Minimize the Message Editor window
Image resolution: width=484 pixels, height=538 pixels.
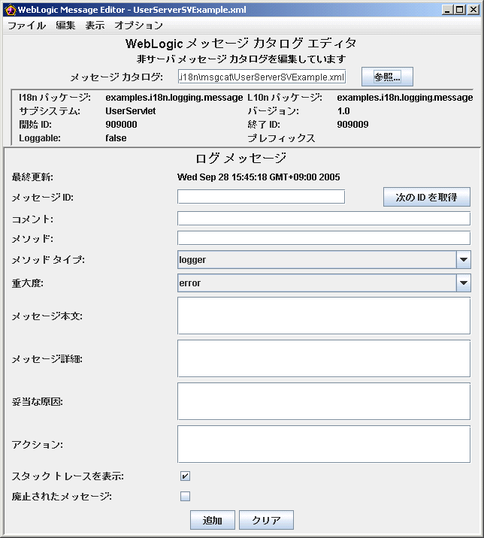click(x=447, y=10)
